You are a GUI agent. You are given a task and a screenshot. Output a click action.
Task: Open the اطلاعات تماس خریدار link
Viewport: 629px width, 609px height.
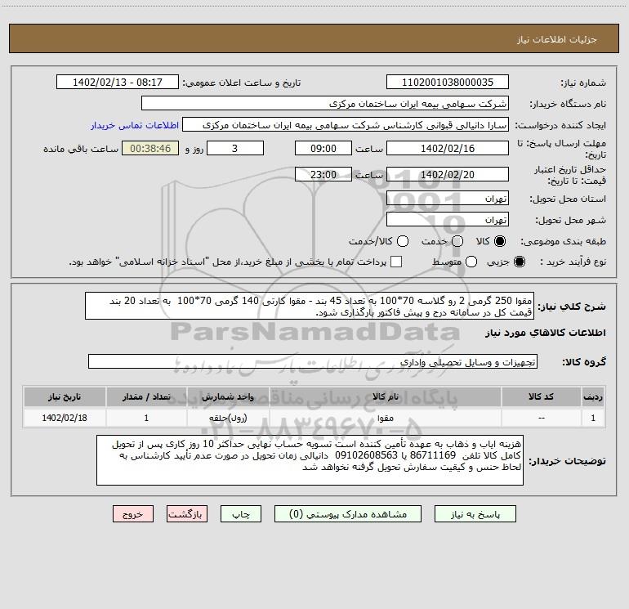pyautogui.click(x=135, y=125)
